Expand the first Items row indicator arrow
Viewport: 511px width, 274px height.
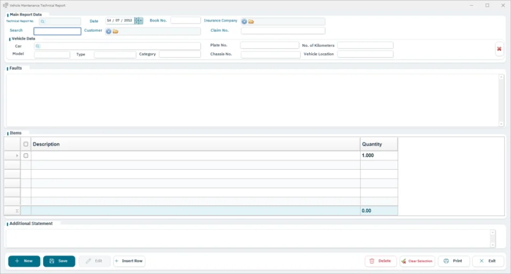[x=17, y=155]
